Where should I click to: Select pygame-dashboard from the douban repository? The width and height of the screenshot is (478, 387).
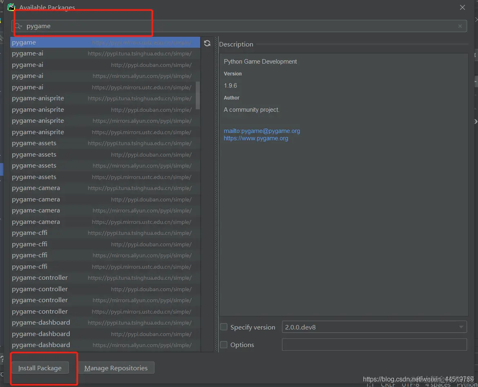click(105, 334)
